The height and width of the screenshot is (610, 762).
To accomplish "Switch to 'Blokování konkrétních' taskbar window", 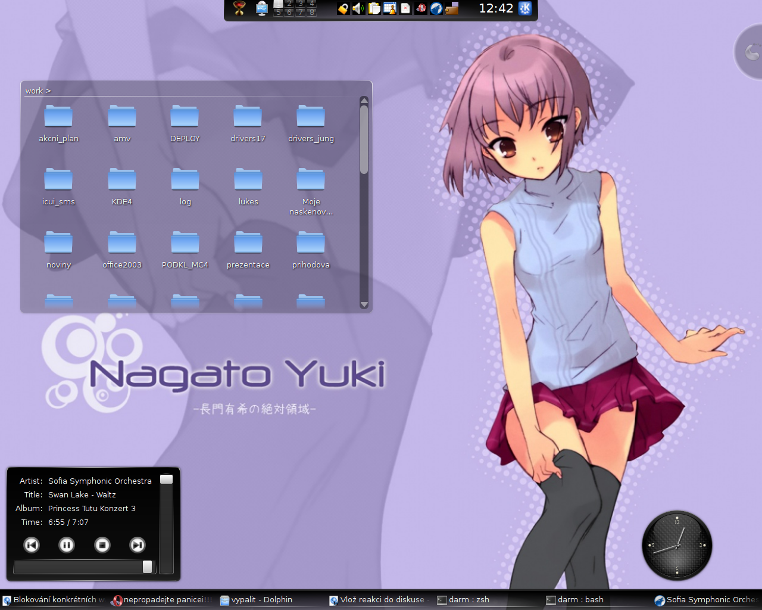I will click(x=54, y=600).
